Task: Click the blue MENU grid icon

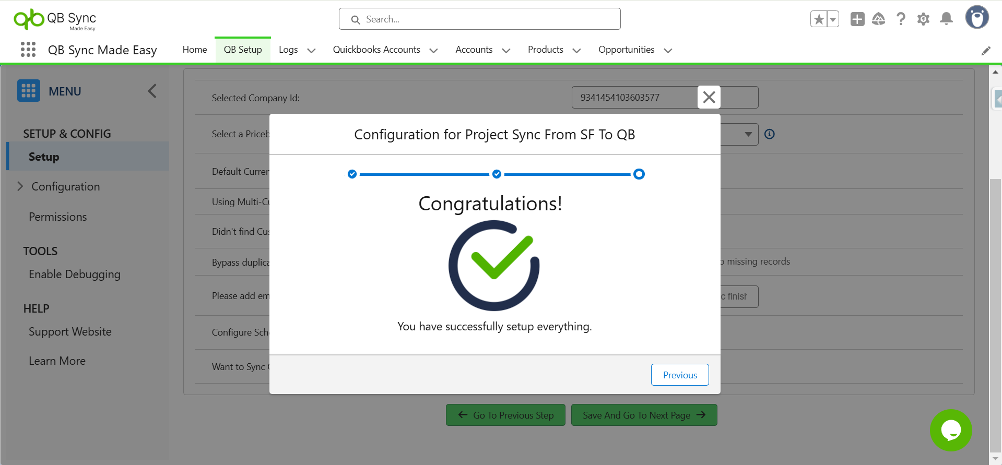Action: pyautogui.click(x=29, y=91)
